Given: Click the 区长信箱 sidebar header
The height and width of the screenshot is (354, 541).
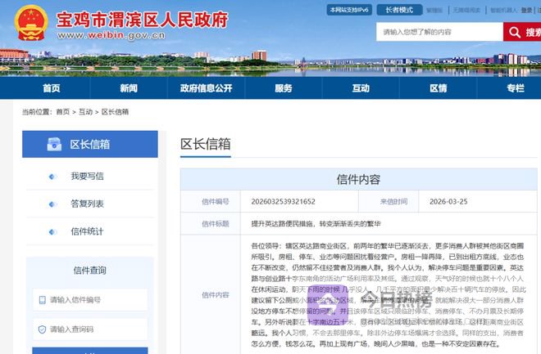Looking at the screenshot, I should tap(90, 144).
